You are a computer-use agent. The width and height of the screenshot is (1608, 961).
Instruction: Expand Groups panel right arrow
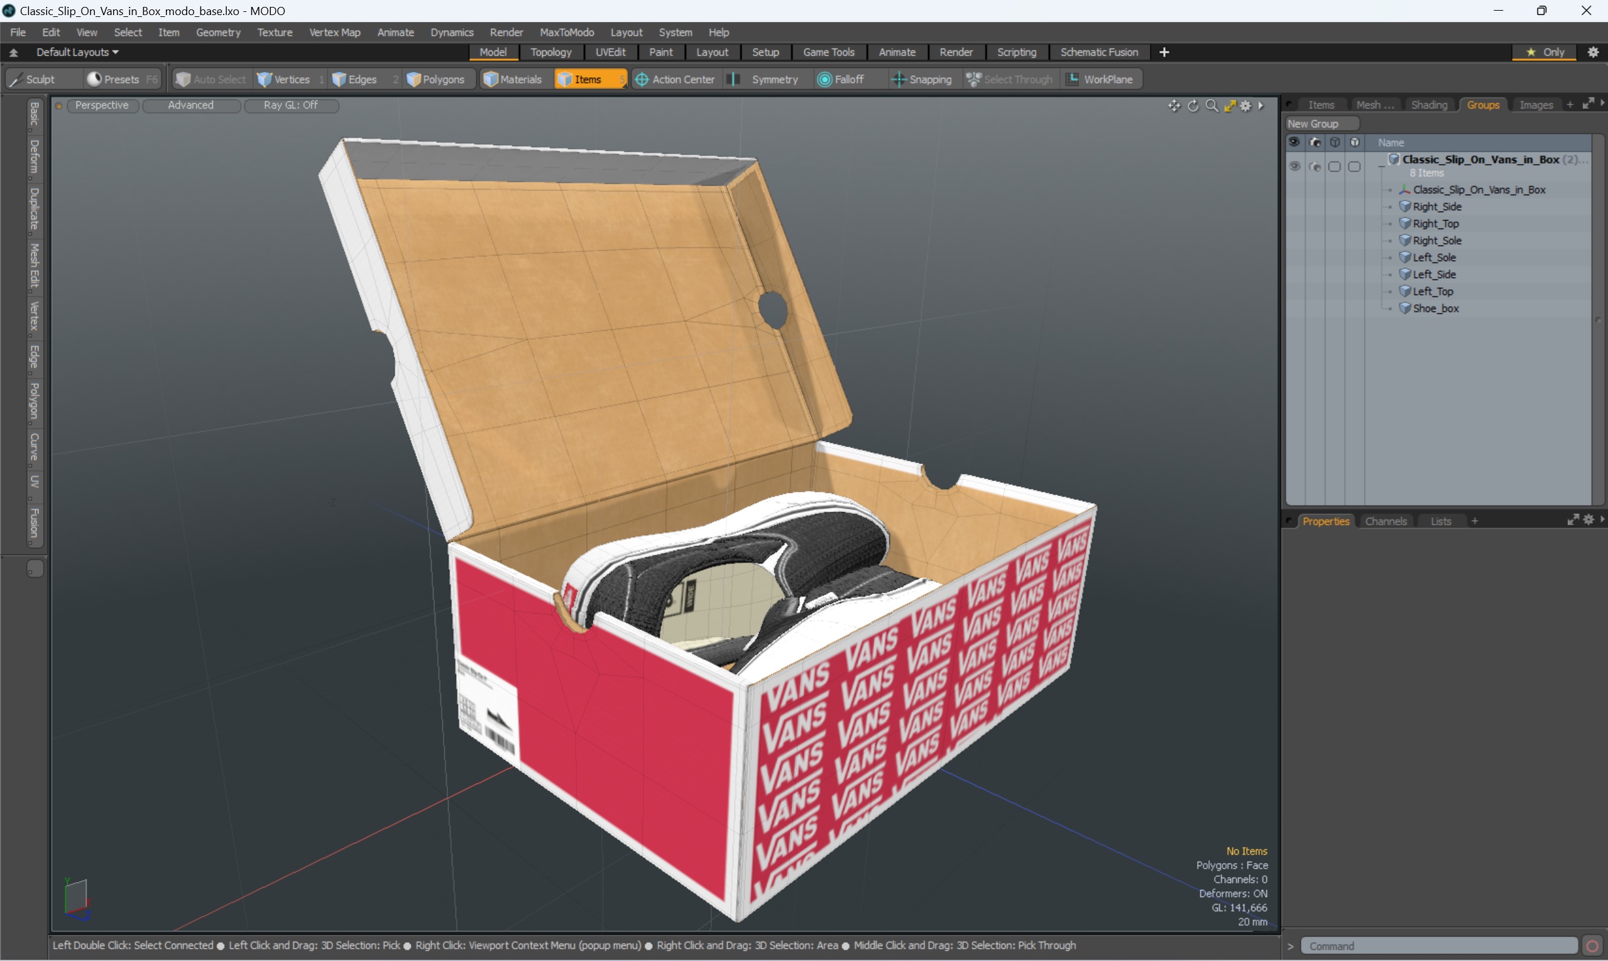coord(1603,104)
